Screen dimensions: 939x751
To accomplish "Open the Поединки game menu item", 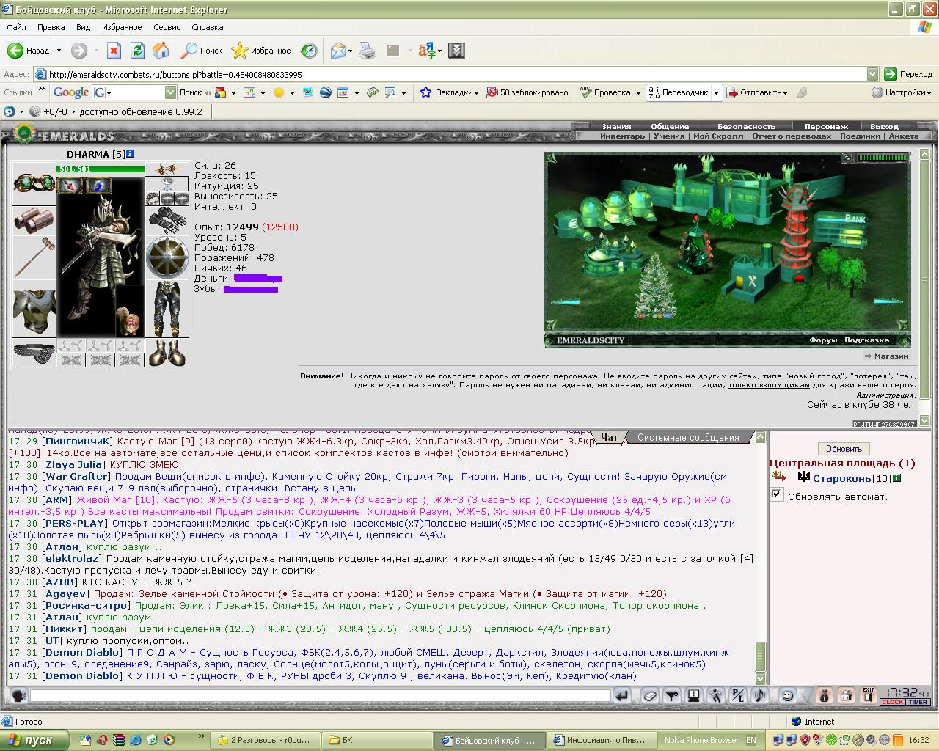I will (860, 136).
